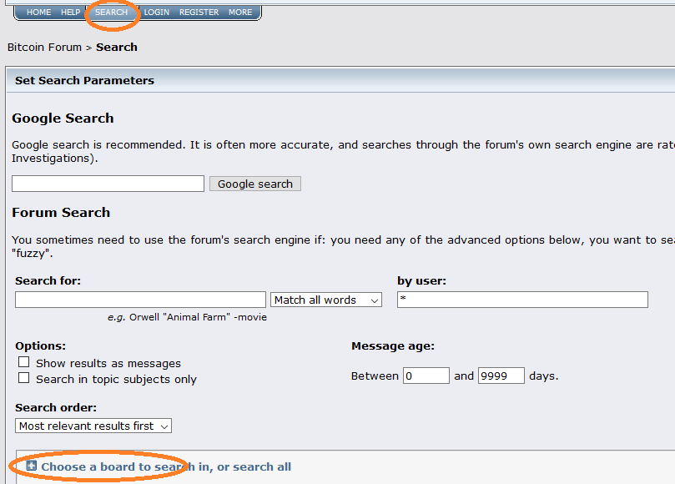
Task: Click the 'Forum Search' heading text
Action: (x=61, y=212)
